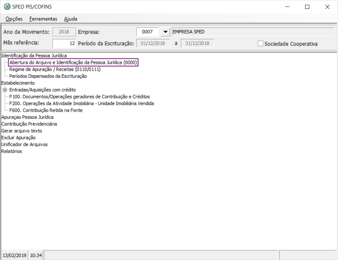Select Regime de Apuração / Receitas item
The image size is (338, 260).
(55, 69)
